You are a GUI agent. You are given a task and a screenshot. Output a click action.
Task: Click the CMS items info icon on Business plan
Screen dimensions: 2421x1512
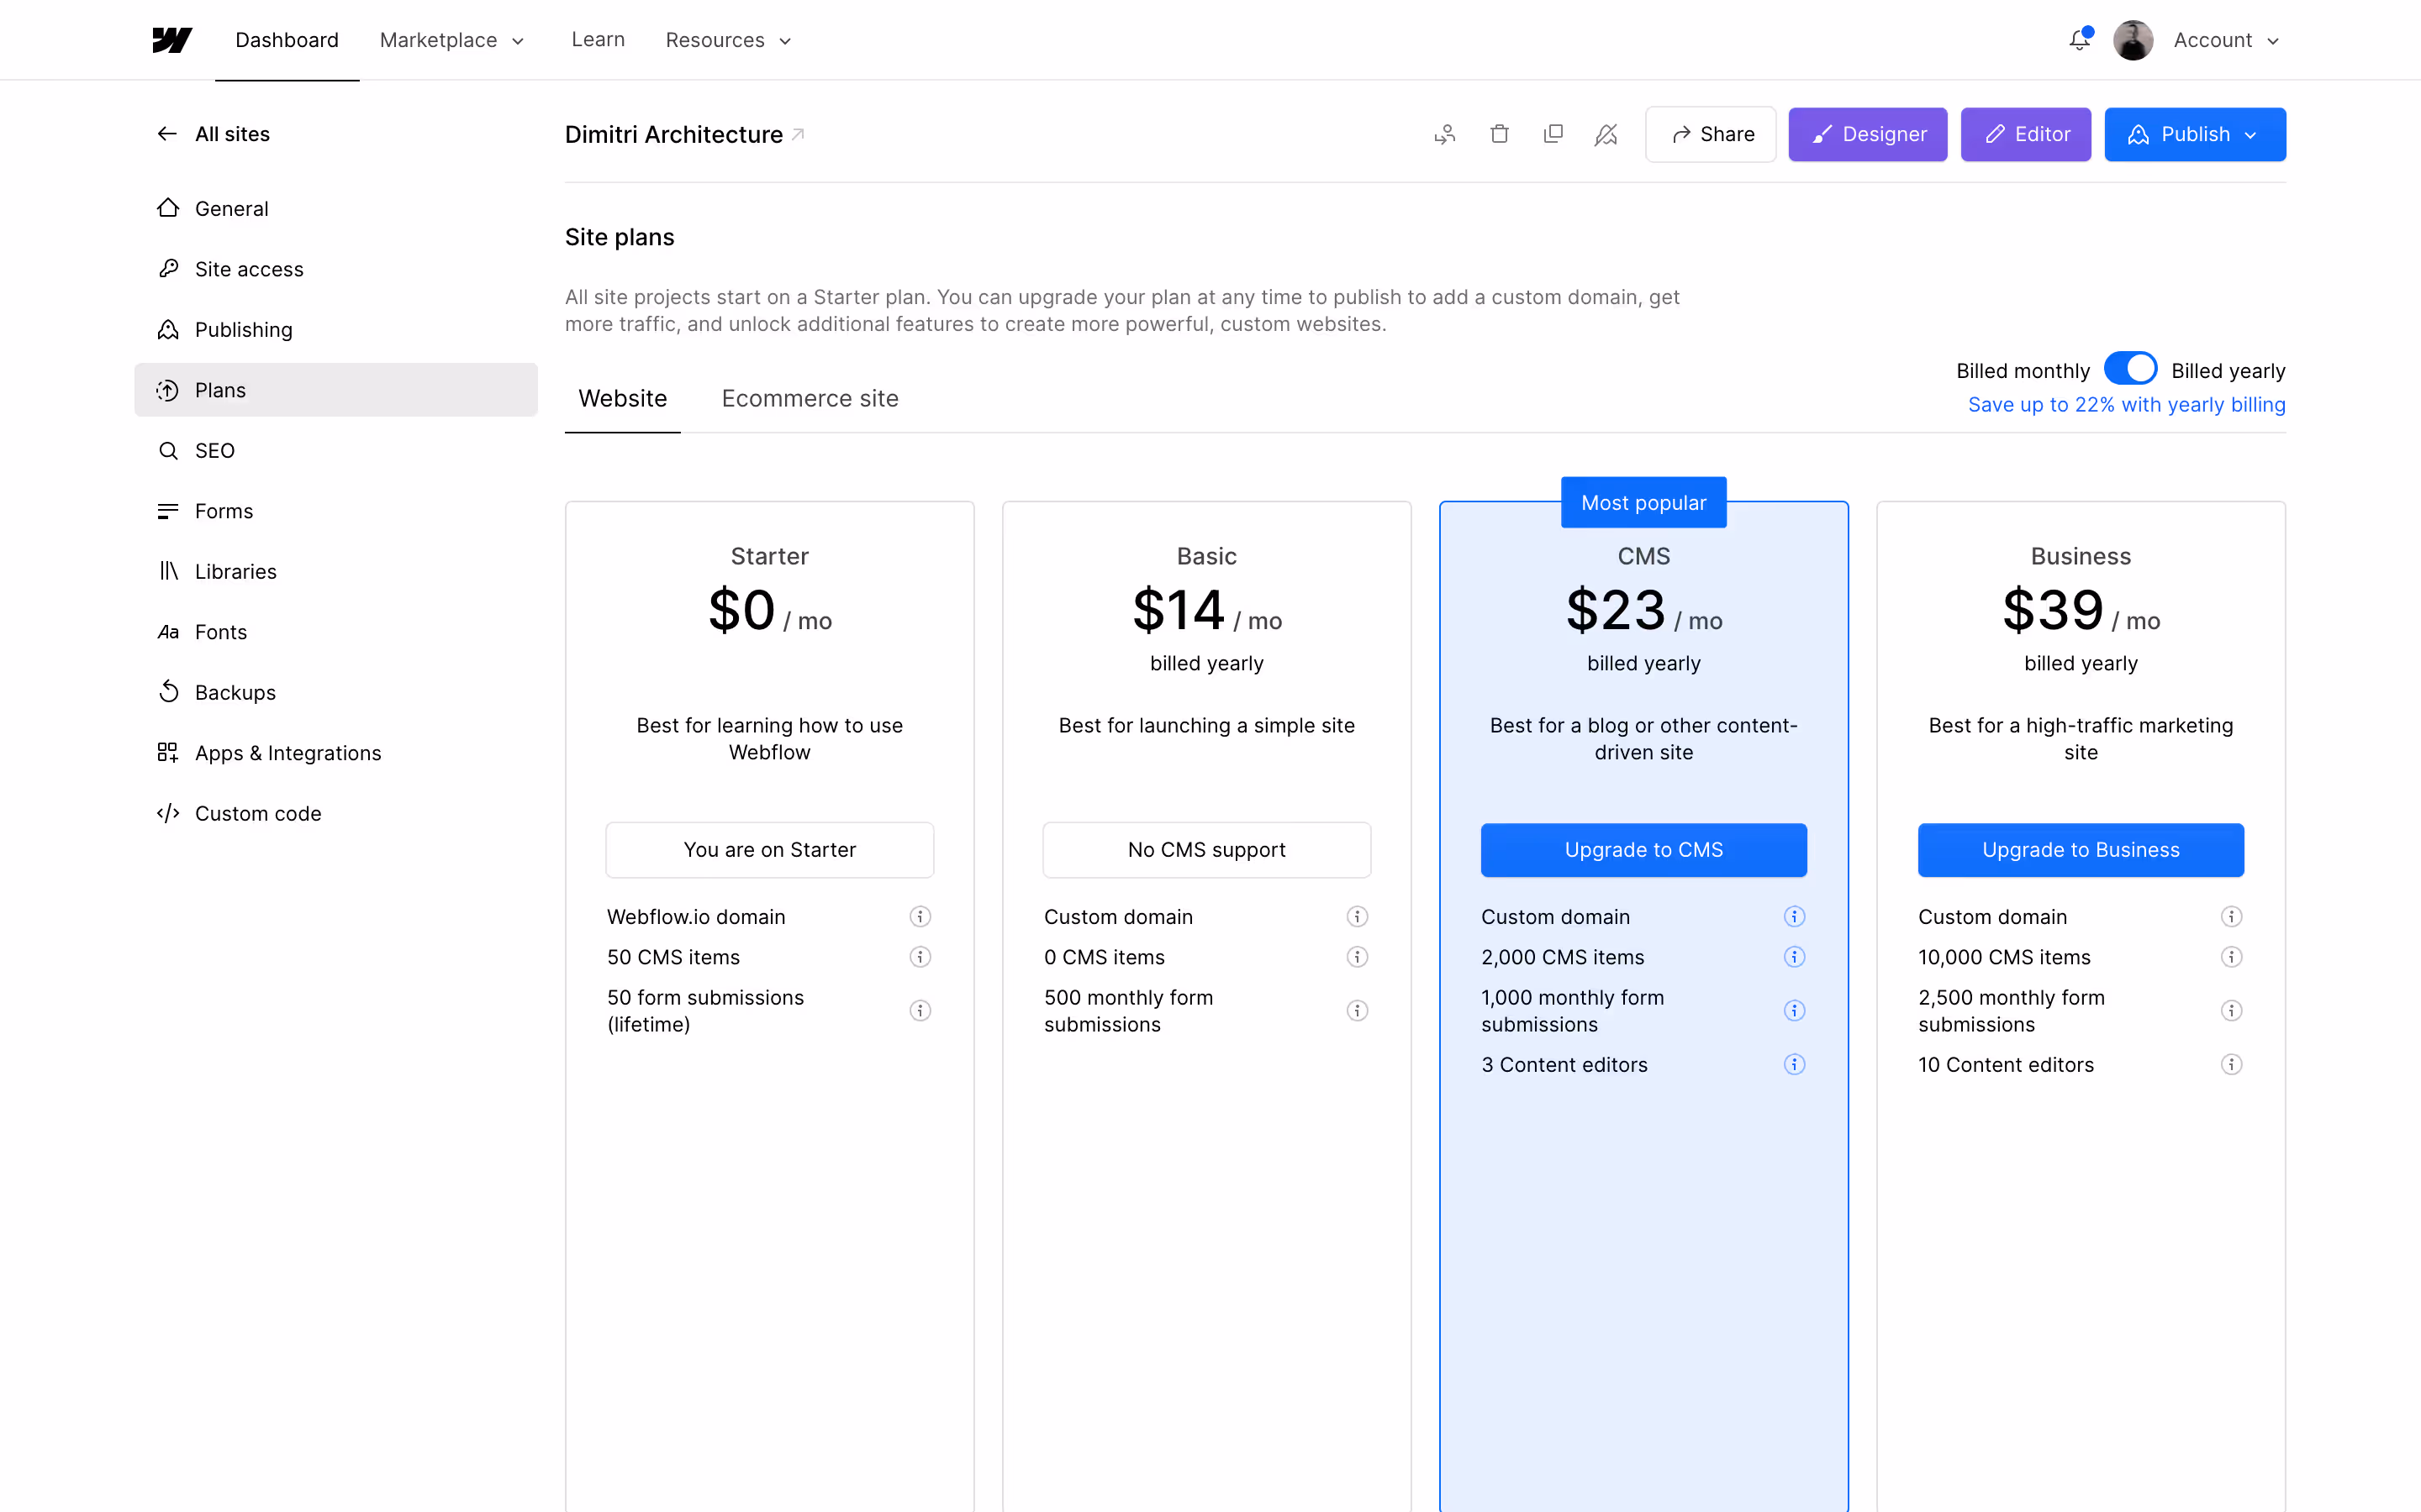point(2232,957)
